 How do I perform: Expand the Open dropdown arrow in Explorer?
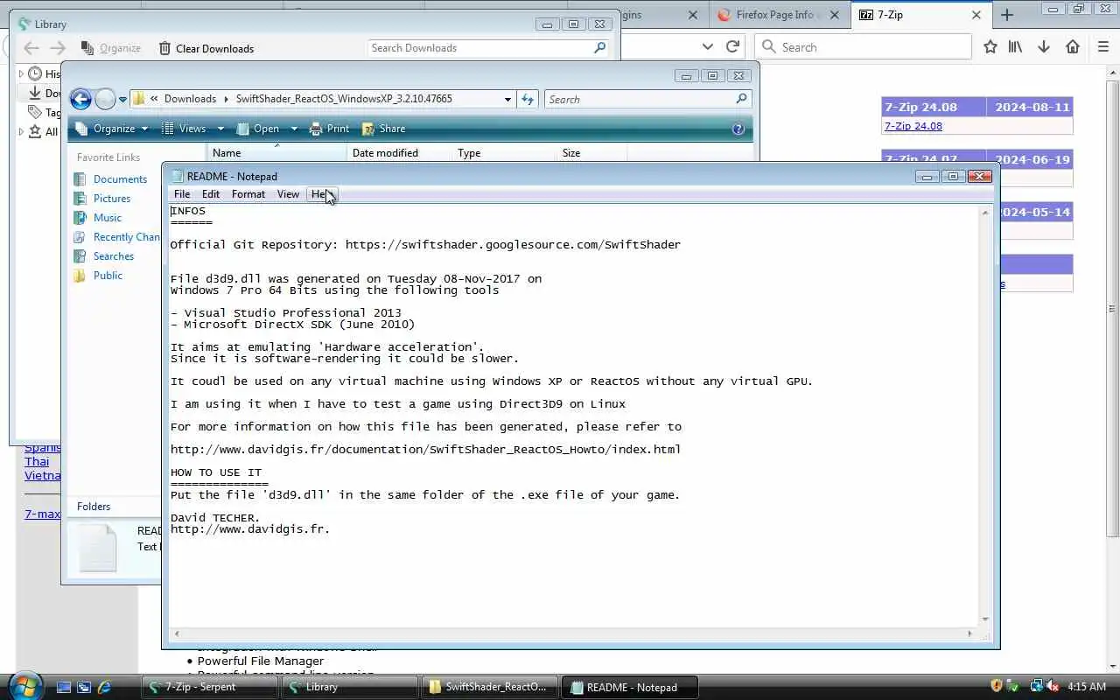(294, 129)
